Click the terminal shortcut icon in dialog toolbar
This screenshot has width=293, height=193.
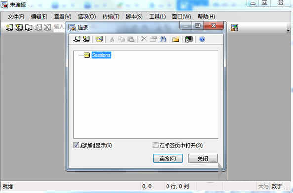tap(189, 39)
